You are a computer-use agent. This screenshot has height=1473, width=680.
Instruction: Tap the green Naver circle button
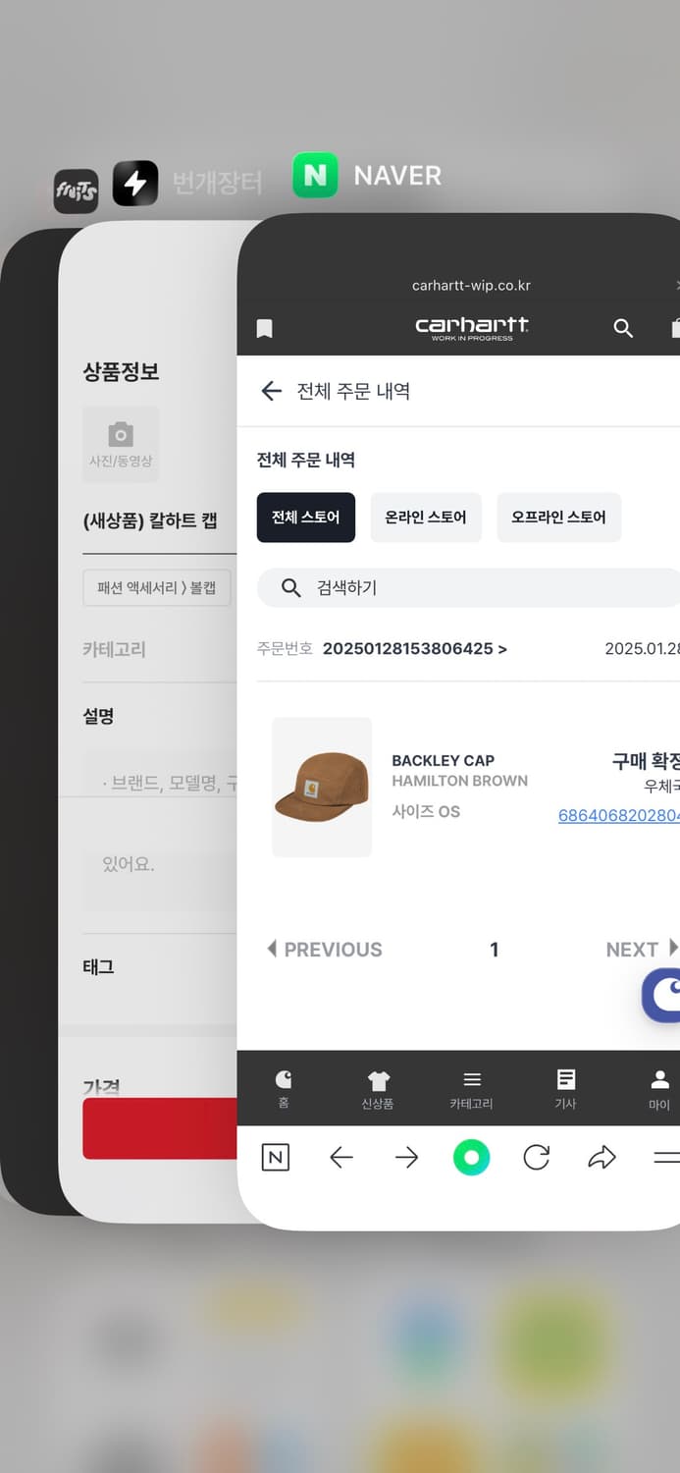pyautogui.click(x=471, y=1158)
